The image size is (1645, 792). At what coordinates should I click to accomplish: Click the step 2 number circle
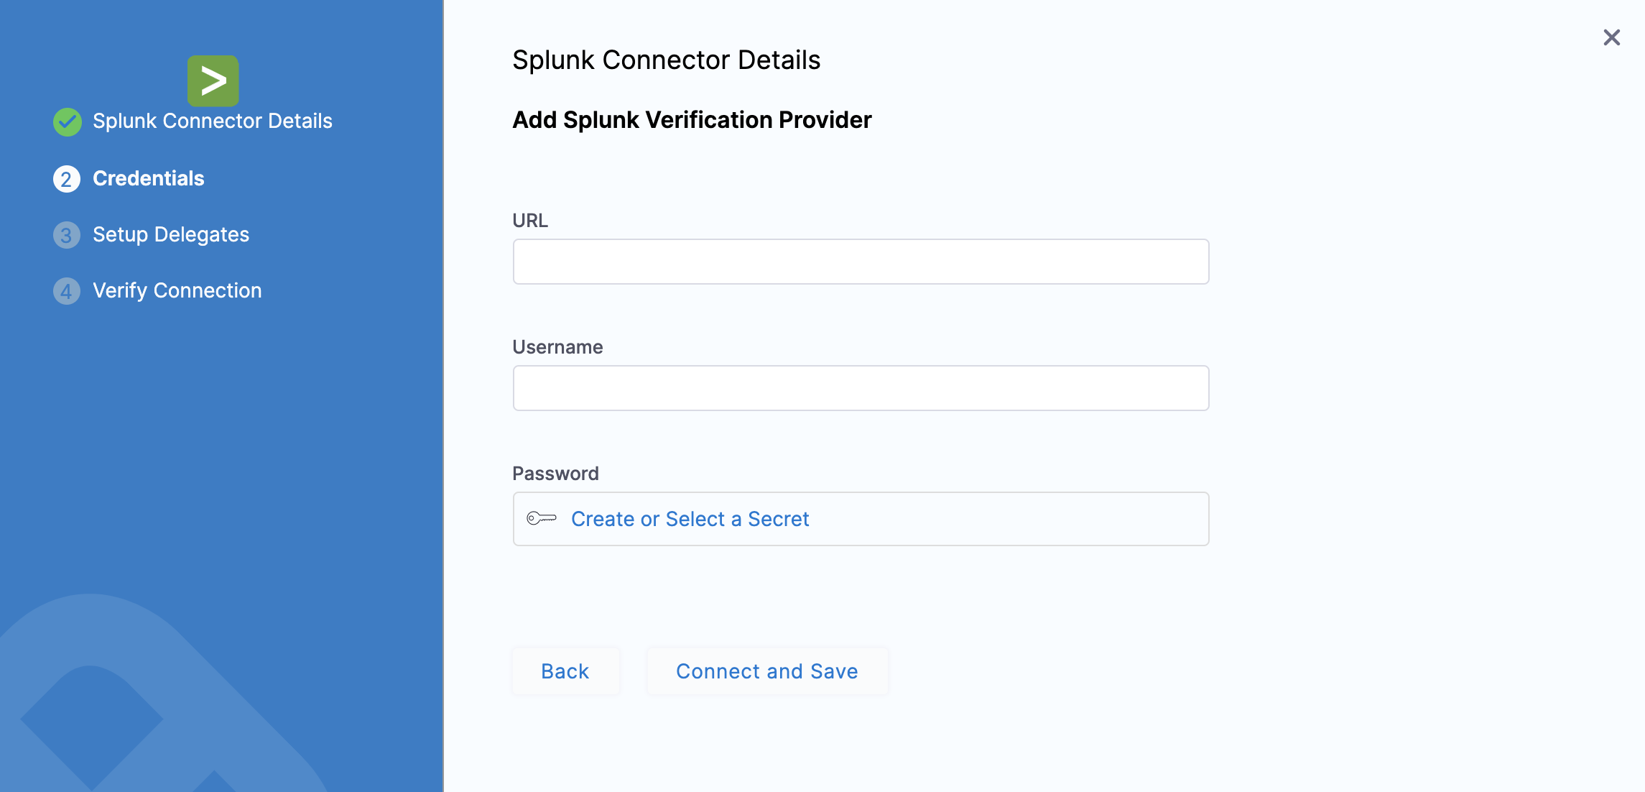click(x=66, y=179)
